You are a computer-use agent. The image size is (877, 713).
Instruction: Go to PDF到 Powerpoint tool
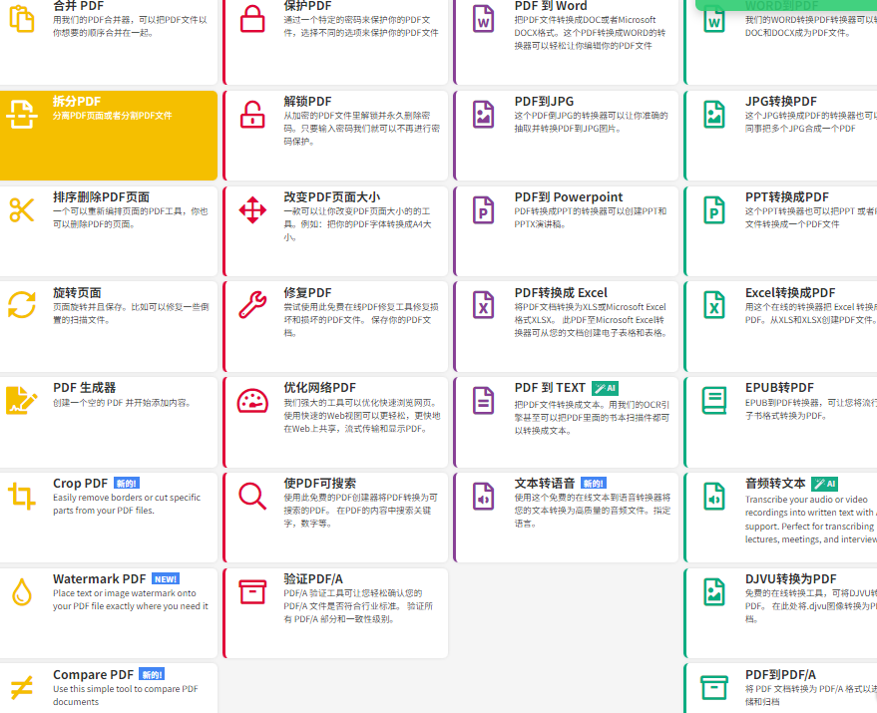[x=568, y=197]
